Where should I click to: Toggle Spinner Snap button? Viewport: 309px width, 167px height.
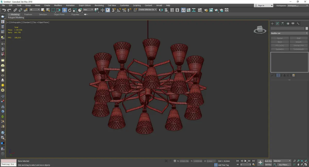pos(129,10)
